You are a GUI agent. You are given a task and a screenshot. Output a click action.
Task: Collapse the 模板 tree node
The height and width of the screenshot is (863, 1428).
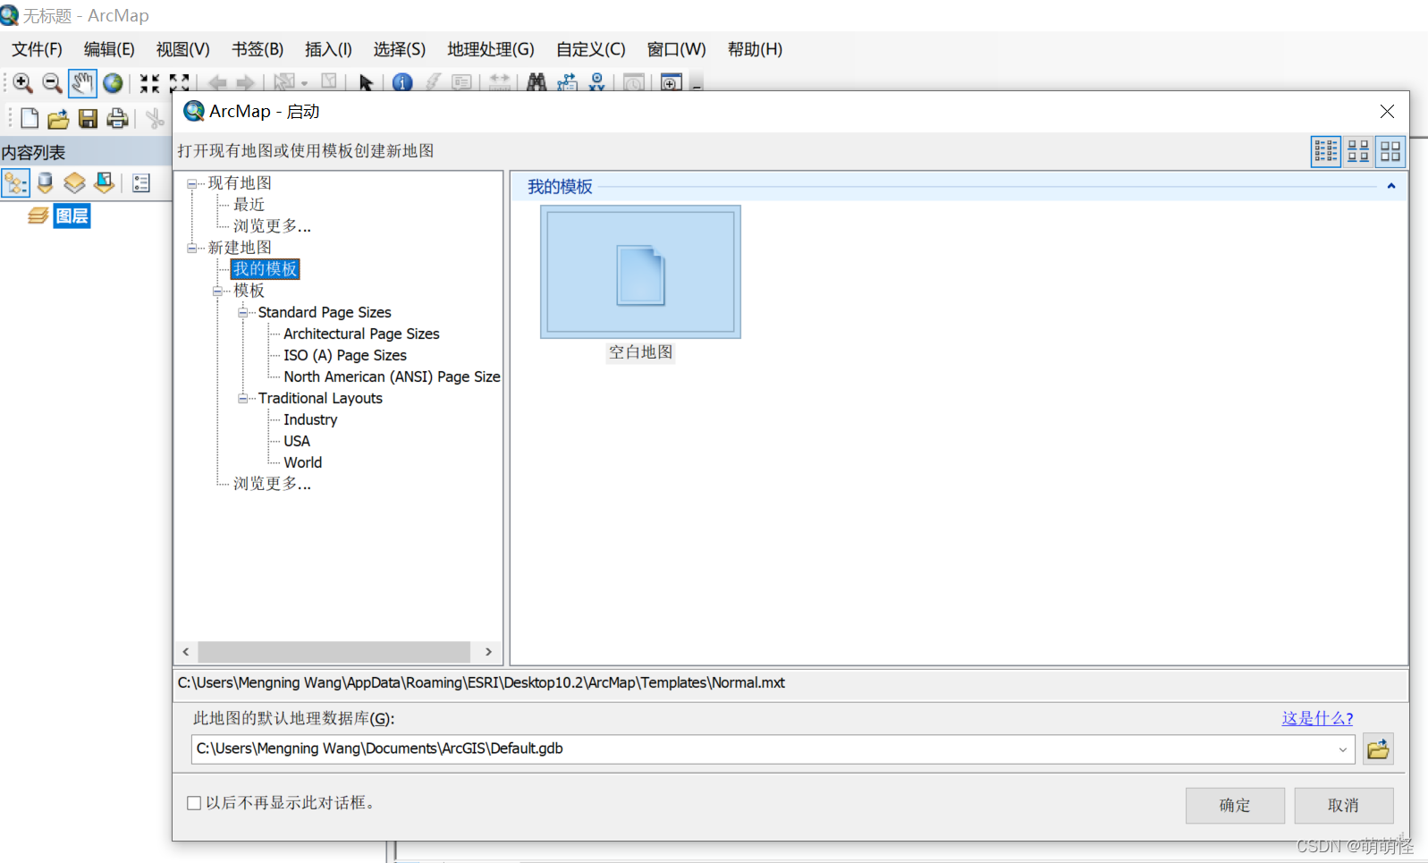(x=217, y=291)
